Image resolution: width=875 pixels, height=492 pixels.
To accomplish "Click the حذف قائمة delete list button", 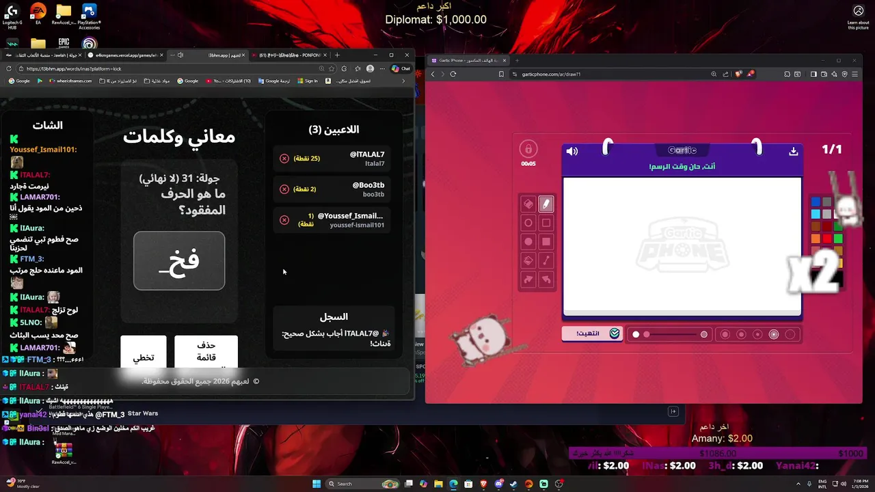I will 206,352.
